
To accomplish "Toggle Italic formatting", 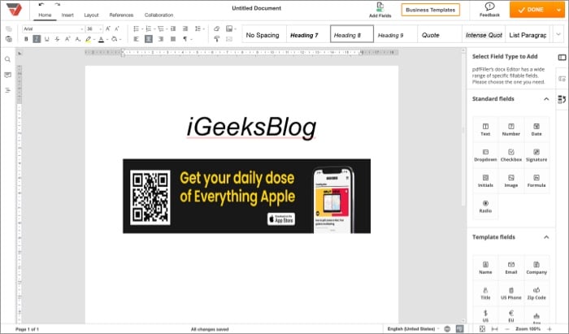I will tap(37, 39).
